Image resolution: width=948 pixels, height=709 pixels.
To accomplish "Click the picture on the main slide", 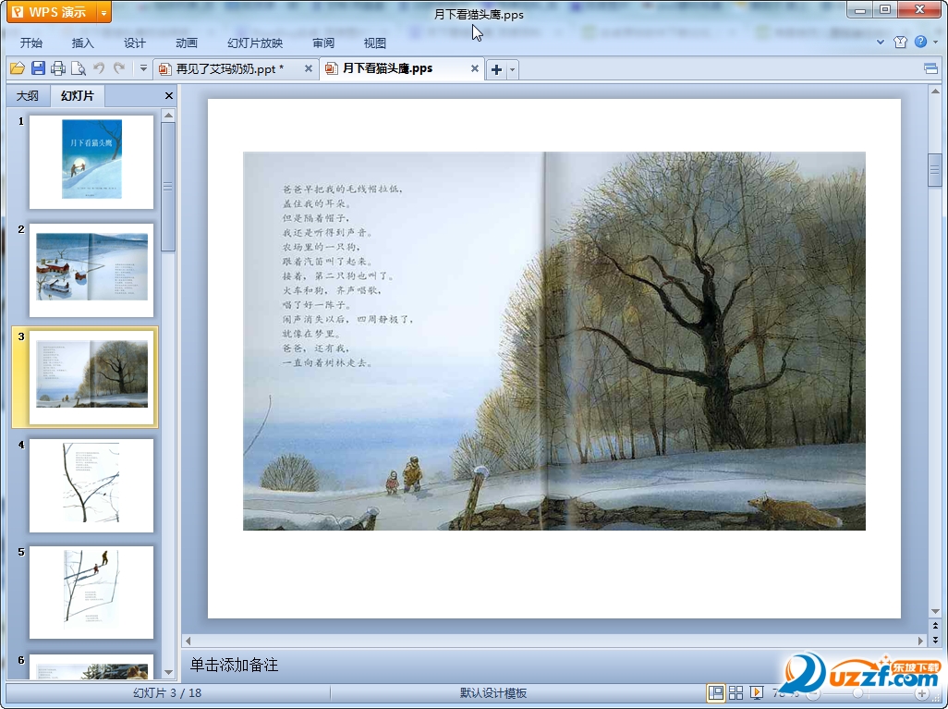I will pyautogui.click(x=553, y=340).
